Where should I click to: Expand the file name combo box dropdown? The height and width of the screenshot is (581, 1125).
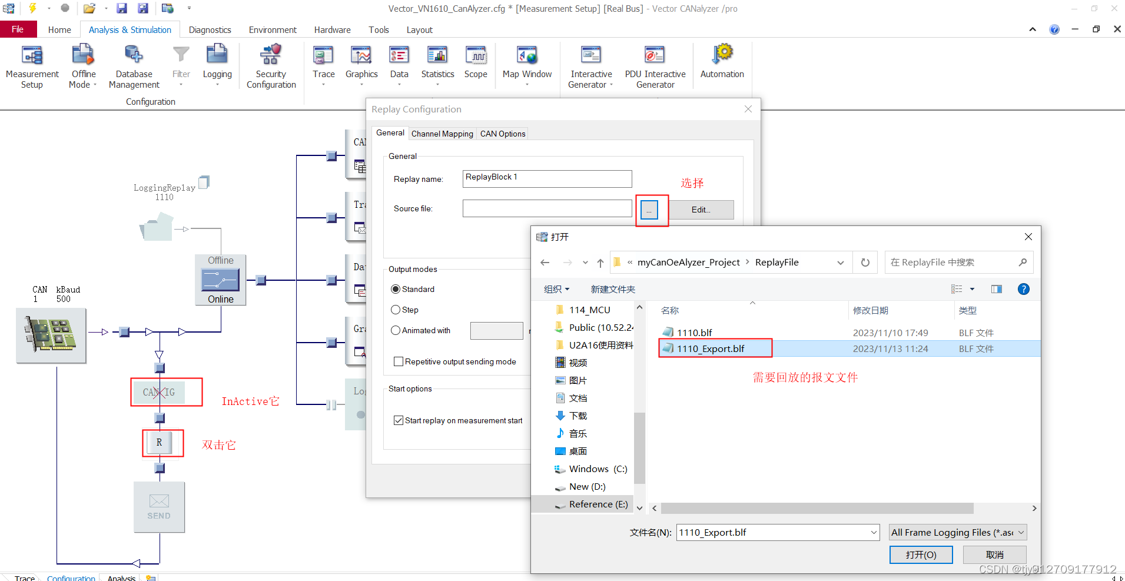tap(874, 533)
